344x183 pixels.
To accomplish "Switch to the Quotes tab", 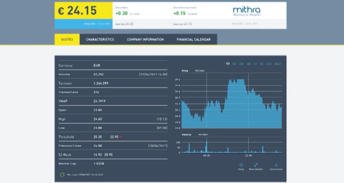I will pos(67,39).
